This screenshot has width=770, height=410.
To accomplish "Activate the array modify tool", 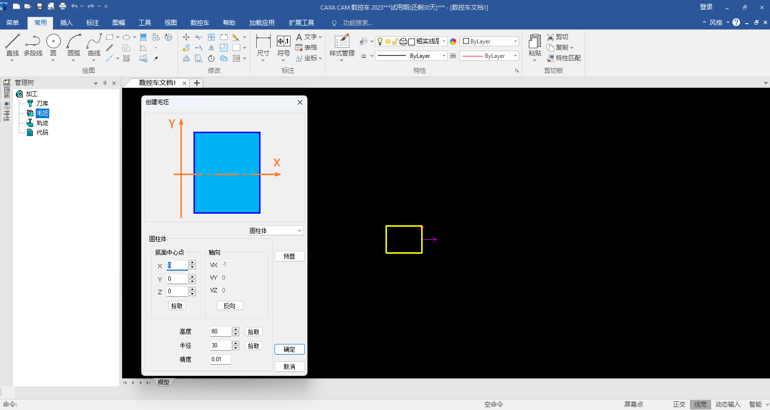I will coord(211,37).
